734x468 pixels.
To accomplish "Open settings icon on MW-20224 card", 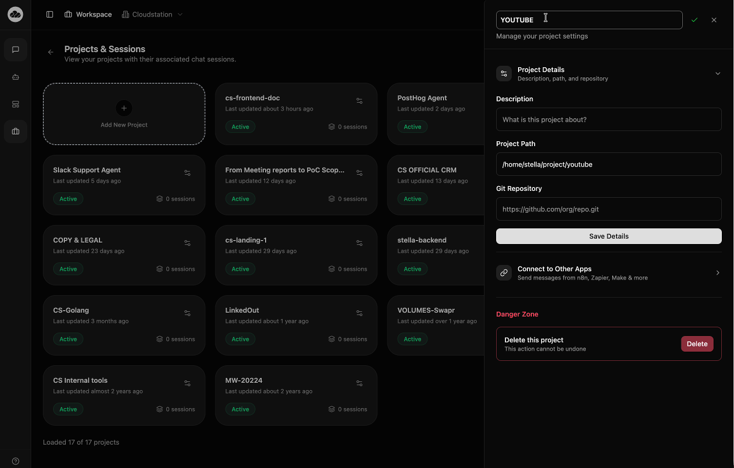I will [x=359, y=383].
